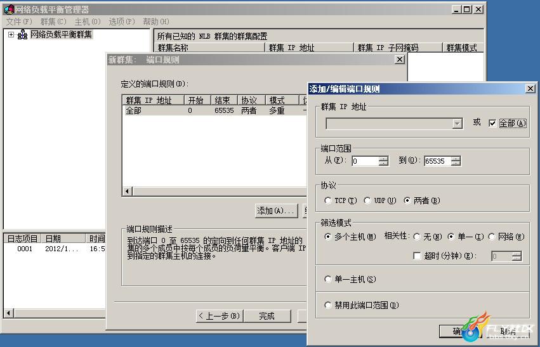This screenshot has height=347, width=540.
Task: Select the 全部 port rule row
Action: coord(214,111)
